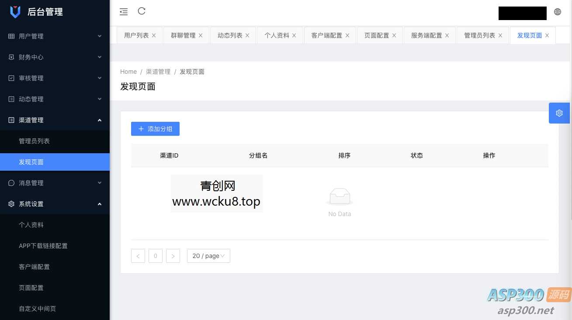Refresh the page with the reload icon
Image resolution: width=572 pixels, height=320 pixels.
[x=141, y=11]
